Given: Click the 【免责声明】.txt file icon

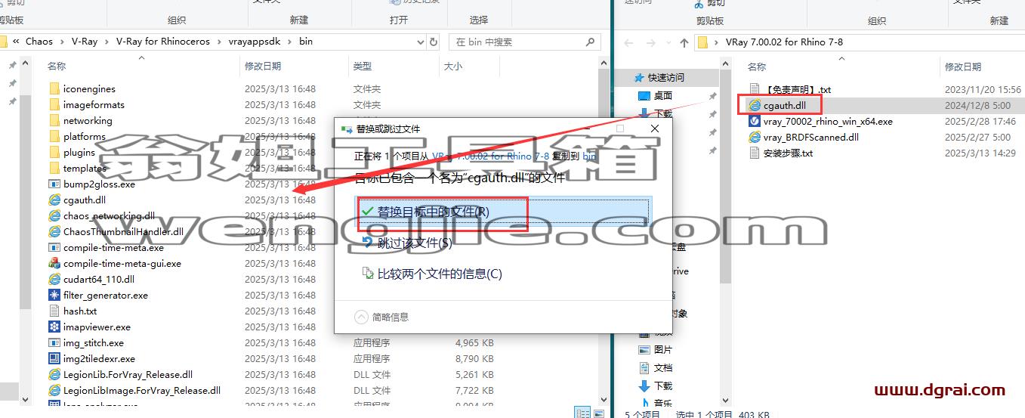Looking at the screenshot, I should click(754, 89).
